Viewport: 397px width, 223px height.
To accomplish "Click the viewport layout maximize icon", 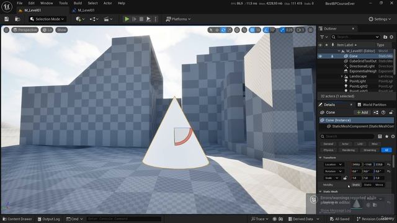I will [310, 30].
